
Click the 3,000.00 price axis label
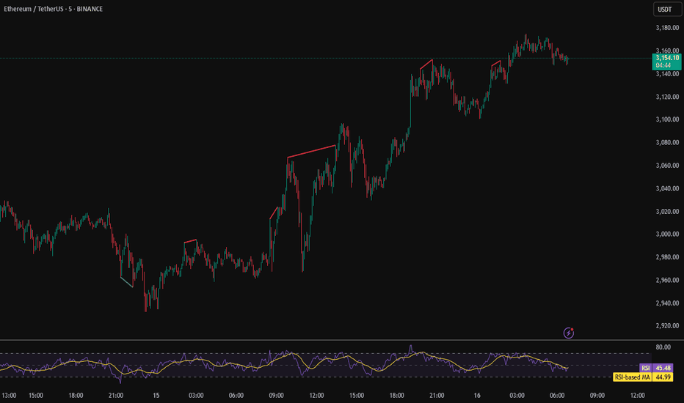[x=667, y=234]
